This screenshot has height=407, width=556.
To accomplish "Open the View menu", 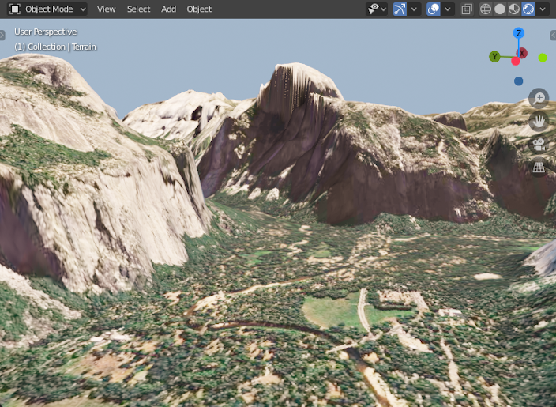I will tap(106, 9).
